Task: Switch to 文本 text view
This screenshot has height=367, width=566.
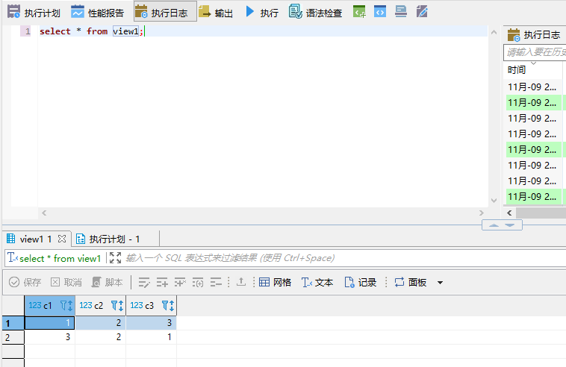Action: click(x=317, y=283)
